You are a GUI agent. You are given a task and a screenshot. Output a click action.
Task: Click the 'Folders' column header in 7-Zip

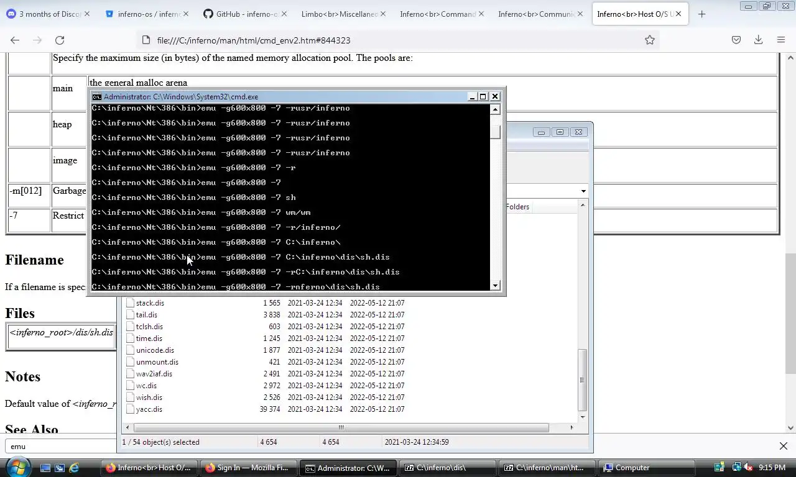pyautogui.click(x=517, y=207)
